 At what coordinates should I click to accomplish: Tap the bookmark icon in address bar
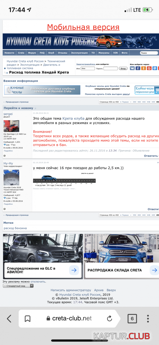(x=28, y=319)
